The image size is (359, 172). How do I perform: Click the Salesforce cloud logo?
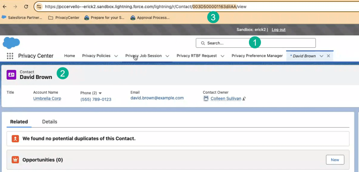11,42
